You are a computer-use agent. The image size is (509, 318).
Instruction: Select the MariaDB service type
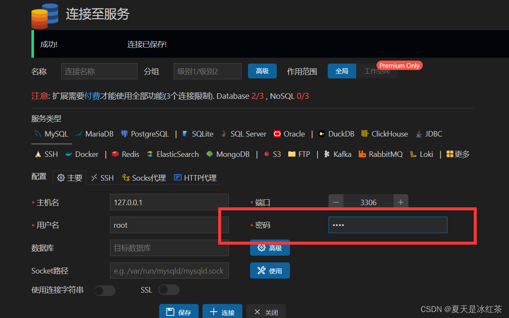[x=95, y=134]
